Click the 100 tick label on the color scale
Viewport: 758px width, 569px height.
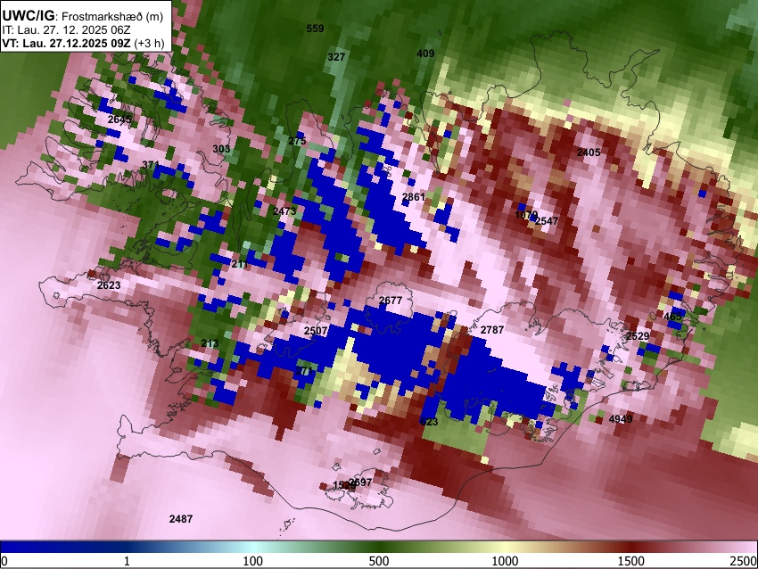point(253,561)
